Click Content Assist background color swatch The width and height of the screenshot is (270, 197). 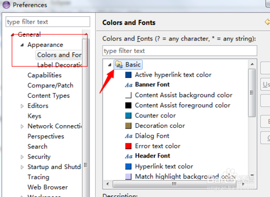pos(129,95)
